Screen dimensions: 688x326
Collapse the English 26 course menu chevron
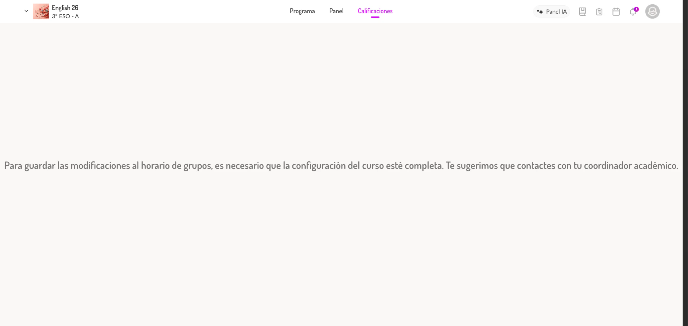(x=26, y=11)
